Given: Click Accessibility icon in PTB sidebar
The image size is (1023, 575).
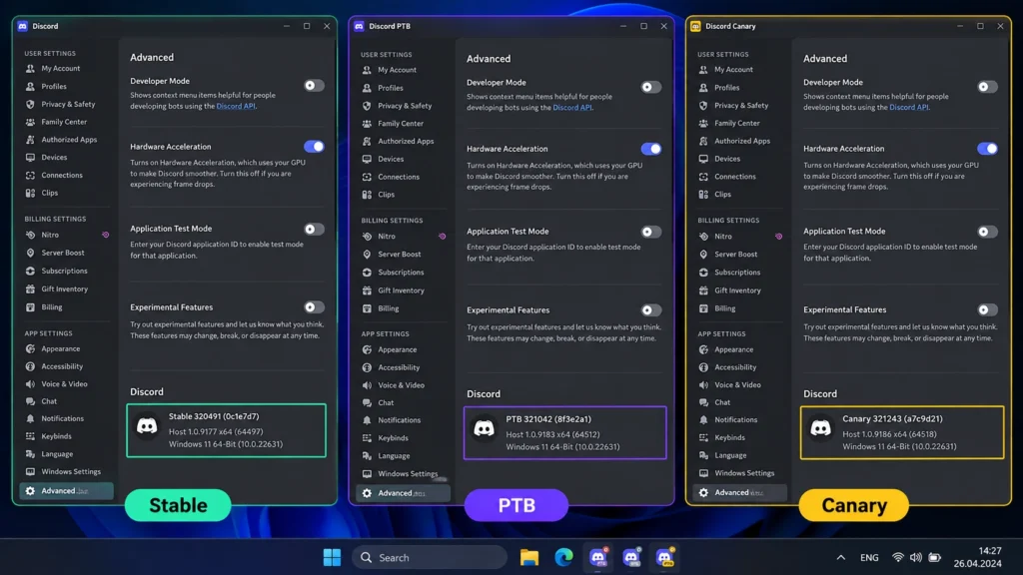Looking at the screenshot, I should (x=367, y=367).
